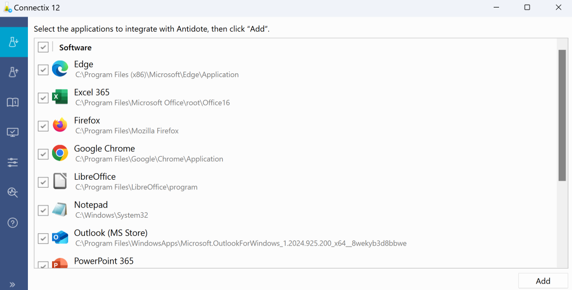Click the Firefox application icon

(x=60, y=126)
